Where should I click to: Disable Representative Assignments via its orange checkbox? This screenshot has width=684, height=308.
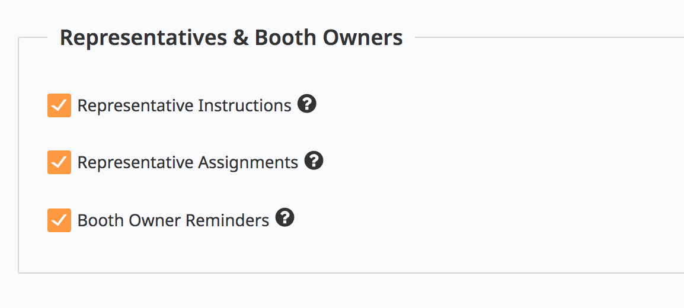[x=59, y=162]
